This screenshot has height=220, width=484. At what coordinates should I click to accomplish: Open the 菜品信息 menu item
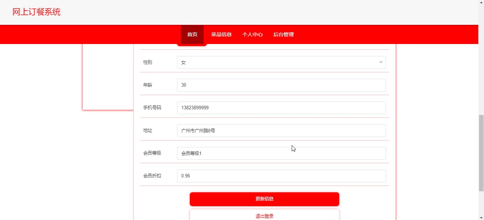221,34
